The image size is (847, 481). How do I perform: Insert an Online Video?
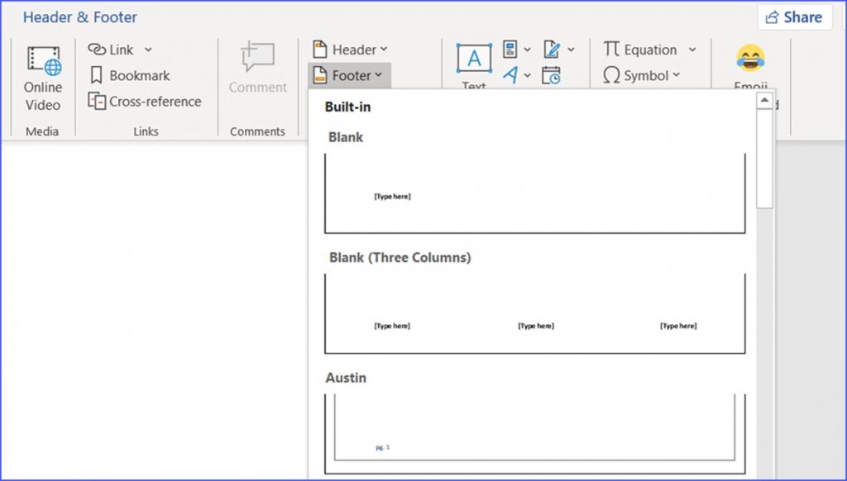[x=42, y=74]
